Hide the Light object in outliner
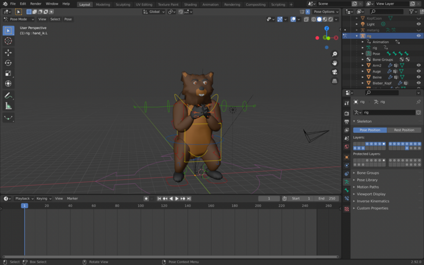 (418, 24)
